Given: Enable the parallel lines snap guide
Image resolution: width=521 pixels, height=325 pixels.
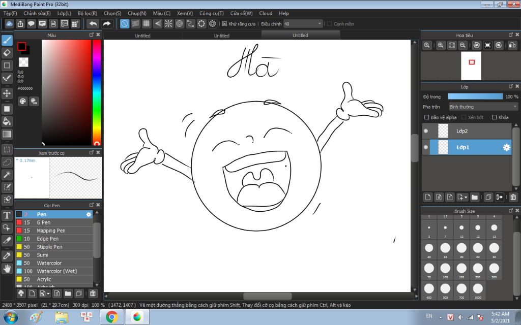Looking at the screenshot, I should 135,24.
